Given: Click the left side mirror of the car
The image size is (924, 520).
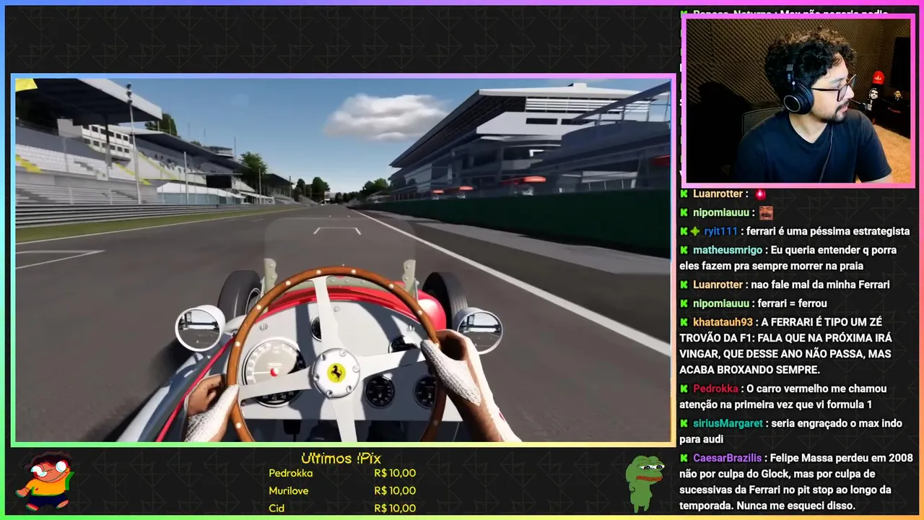Looking at the screenshot, I should click(x=200, y=328).
